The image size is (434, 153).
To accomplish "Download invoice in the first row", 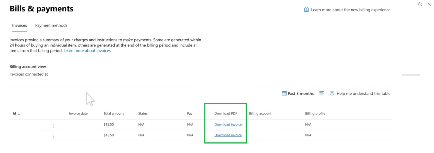I will point(228,124).
